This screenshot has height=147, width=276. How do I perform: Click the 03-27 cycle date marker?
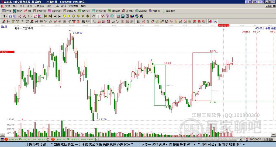[257, 32]
